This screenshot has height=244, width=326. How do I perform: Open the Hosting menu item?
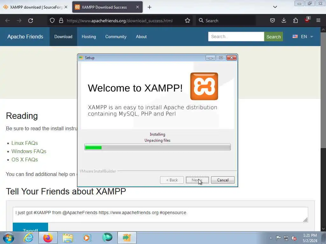tap(89, 37)
